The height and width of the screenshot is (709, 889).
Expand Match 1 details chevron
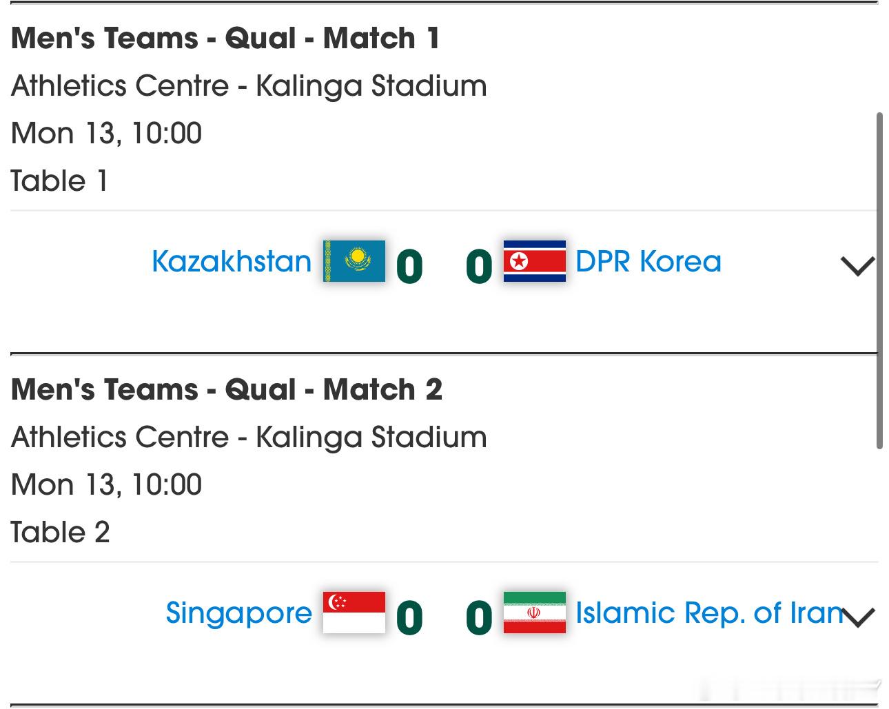tap(858, 266)
